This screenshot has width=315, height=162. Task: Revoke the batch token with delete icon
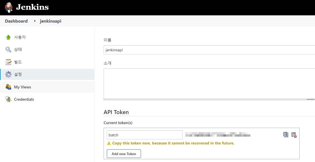point(294,135)
